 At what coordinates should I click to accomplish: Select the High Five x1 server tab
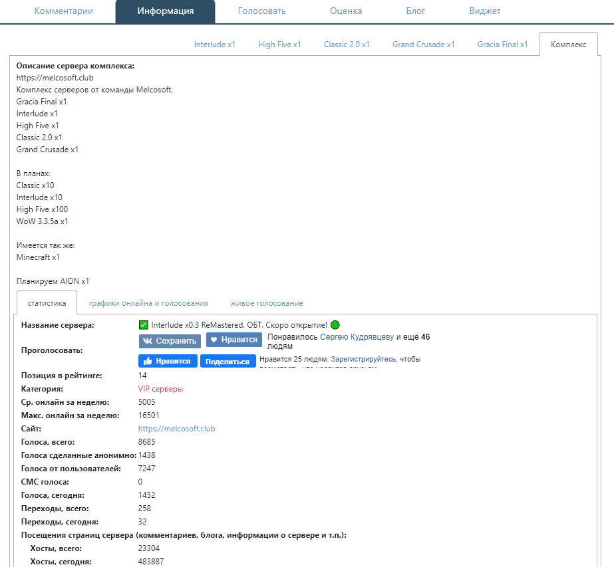tap(279, 45)
